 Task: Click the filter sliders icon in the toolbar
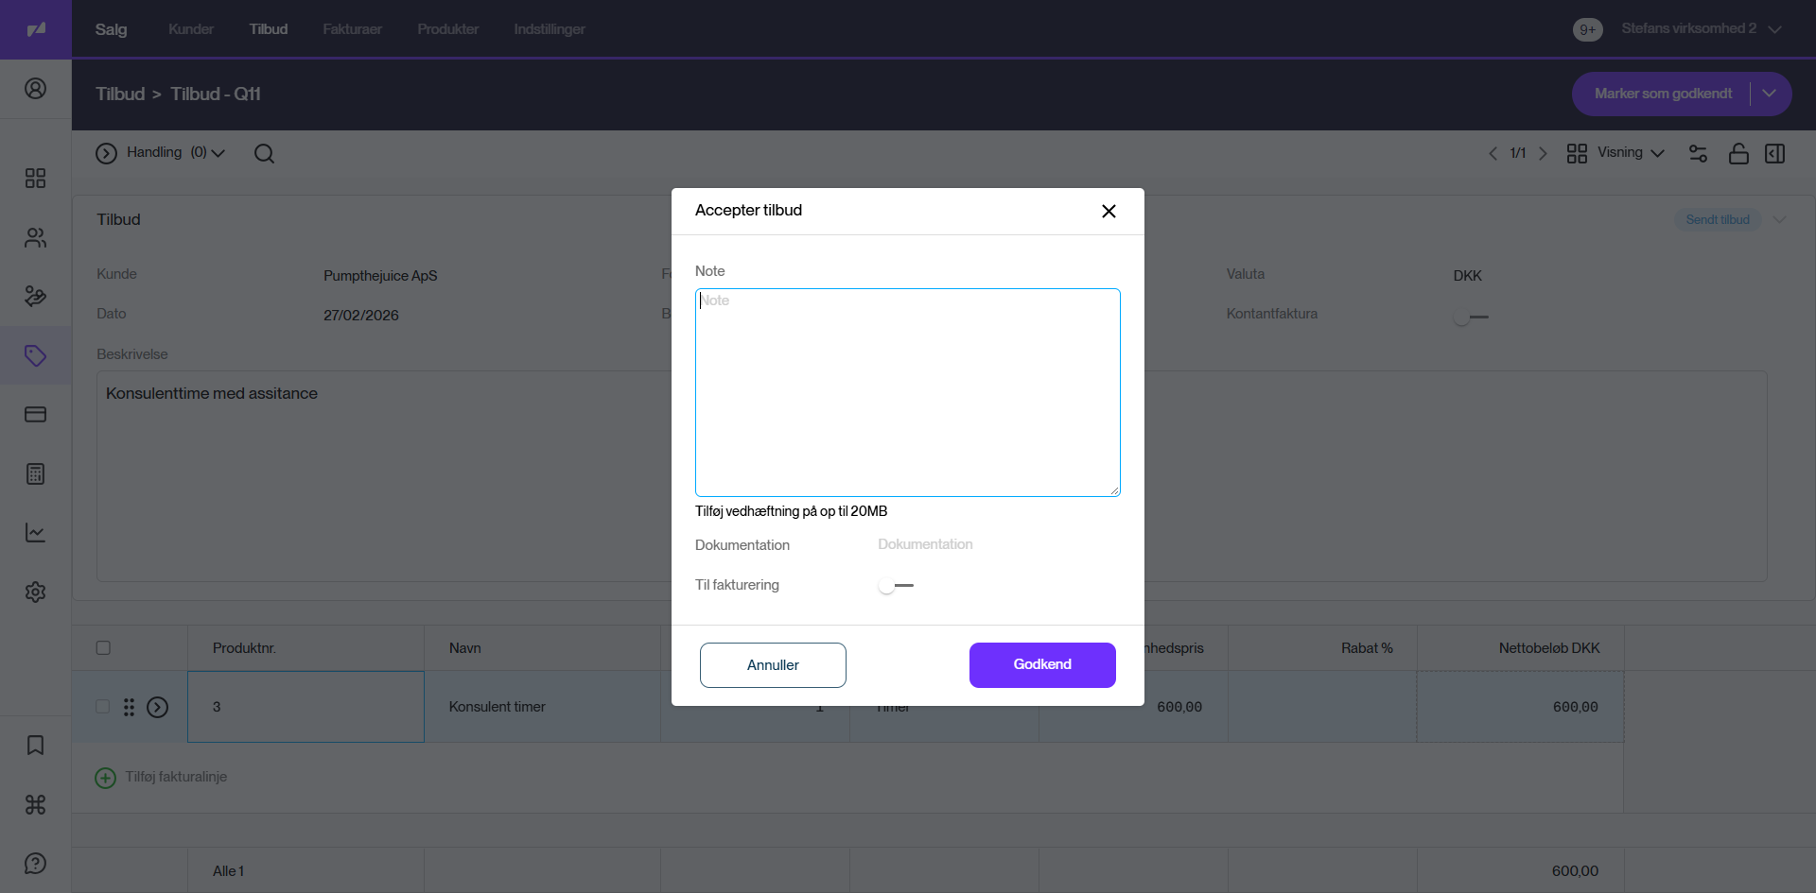click(1698, 153)
